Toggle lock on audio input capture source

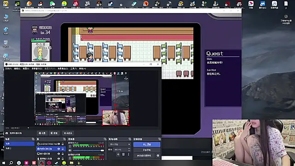tap(63, 159)
